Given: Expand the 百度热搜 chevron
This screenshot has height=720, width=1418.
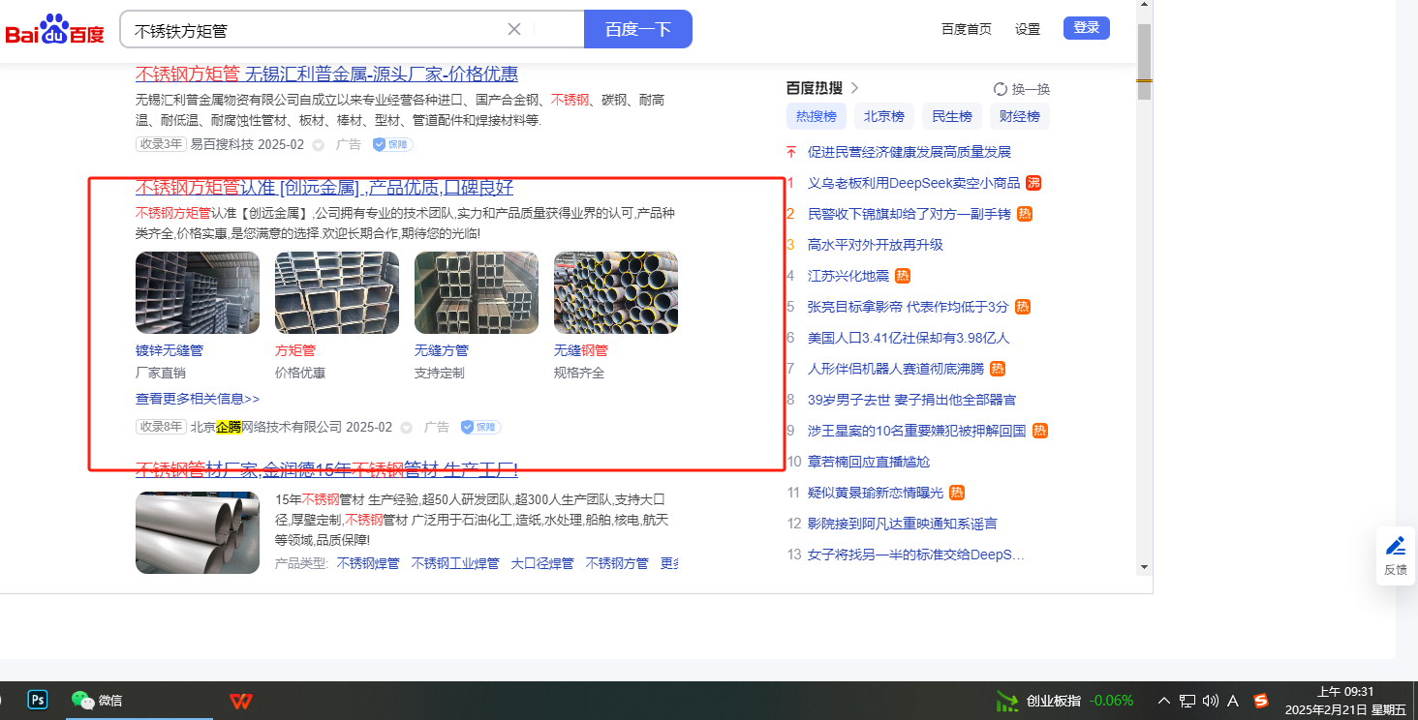Looking at the screenshot, I should coord(854,88).
